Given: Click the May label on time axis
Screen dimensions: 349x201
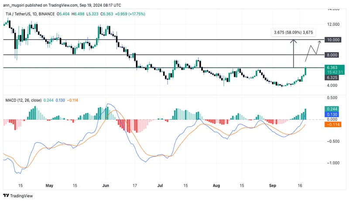Looking at the screenshot, I should point(49,185).
